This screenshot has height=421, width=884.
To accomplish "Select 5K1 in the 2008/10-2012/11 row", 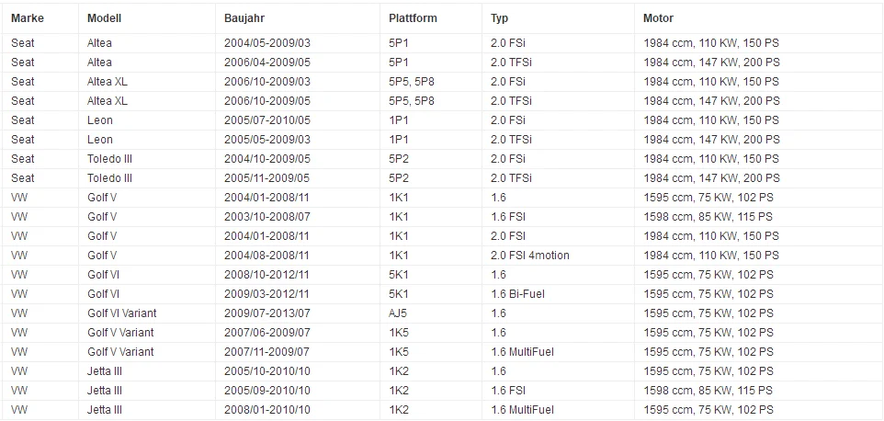I will (x=399, y=275).
